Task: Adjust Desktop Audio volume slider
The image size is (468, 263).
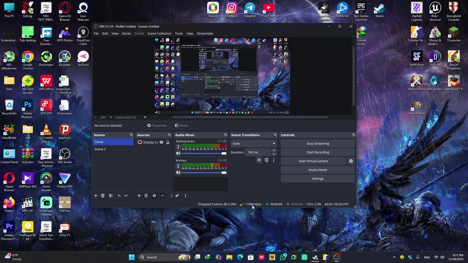Action: 204,153
